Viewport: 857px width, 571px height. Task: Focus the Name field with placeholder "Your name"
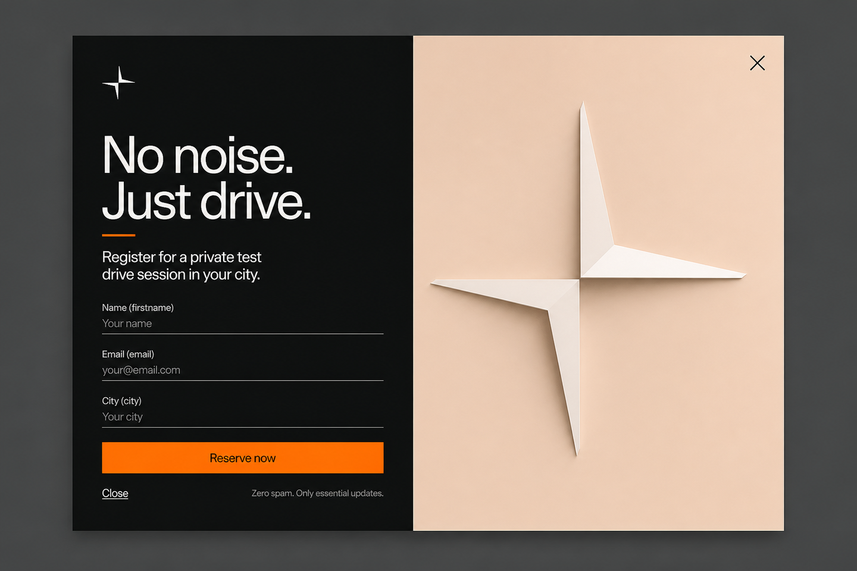coord(242,324)
